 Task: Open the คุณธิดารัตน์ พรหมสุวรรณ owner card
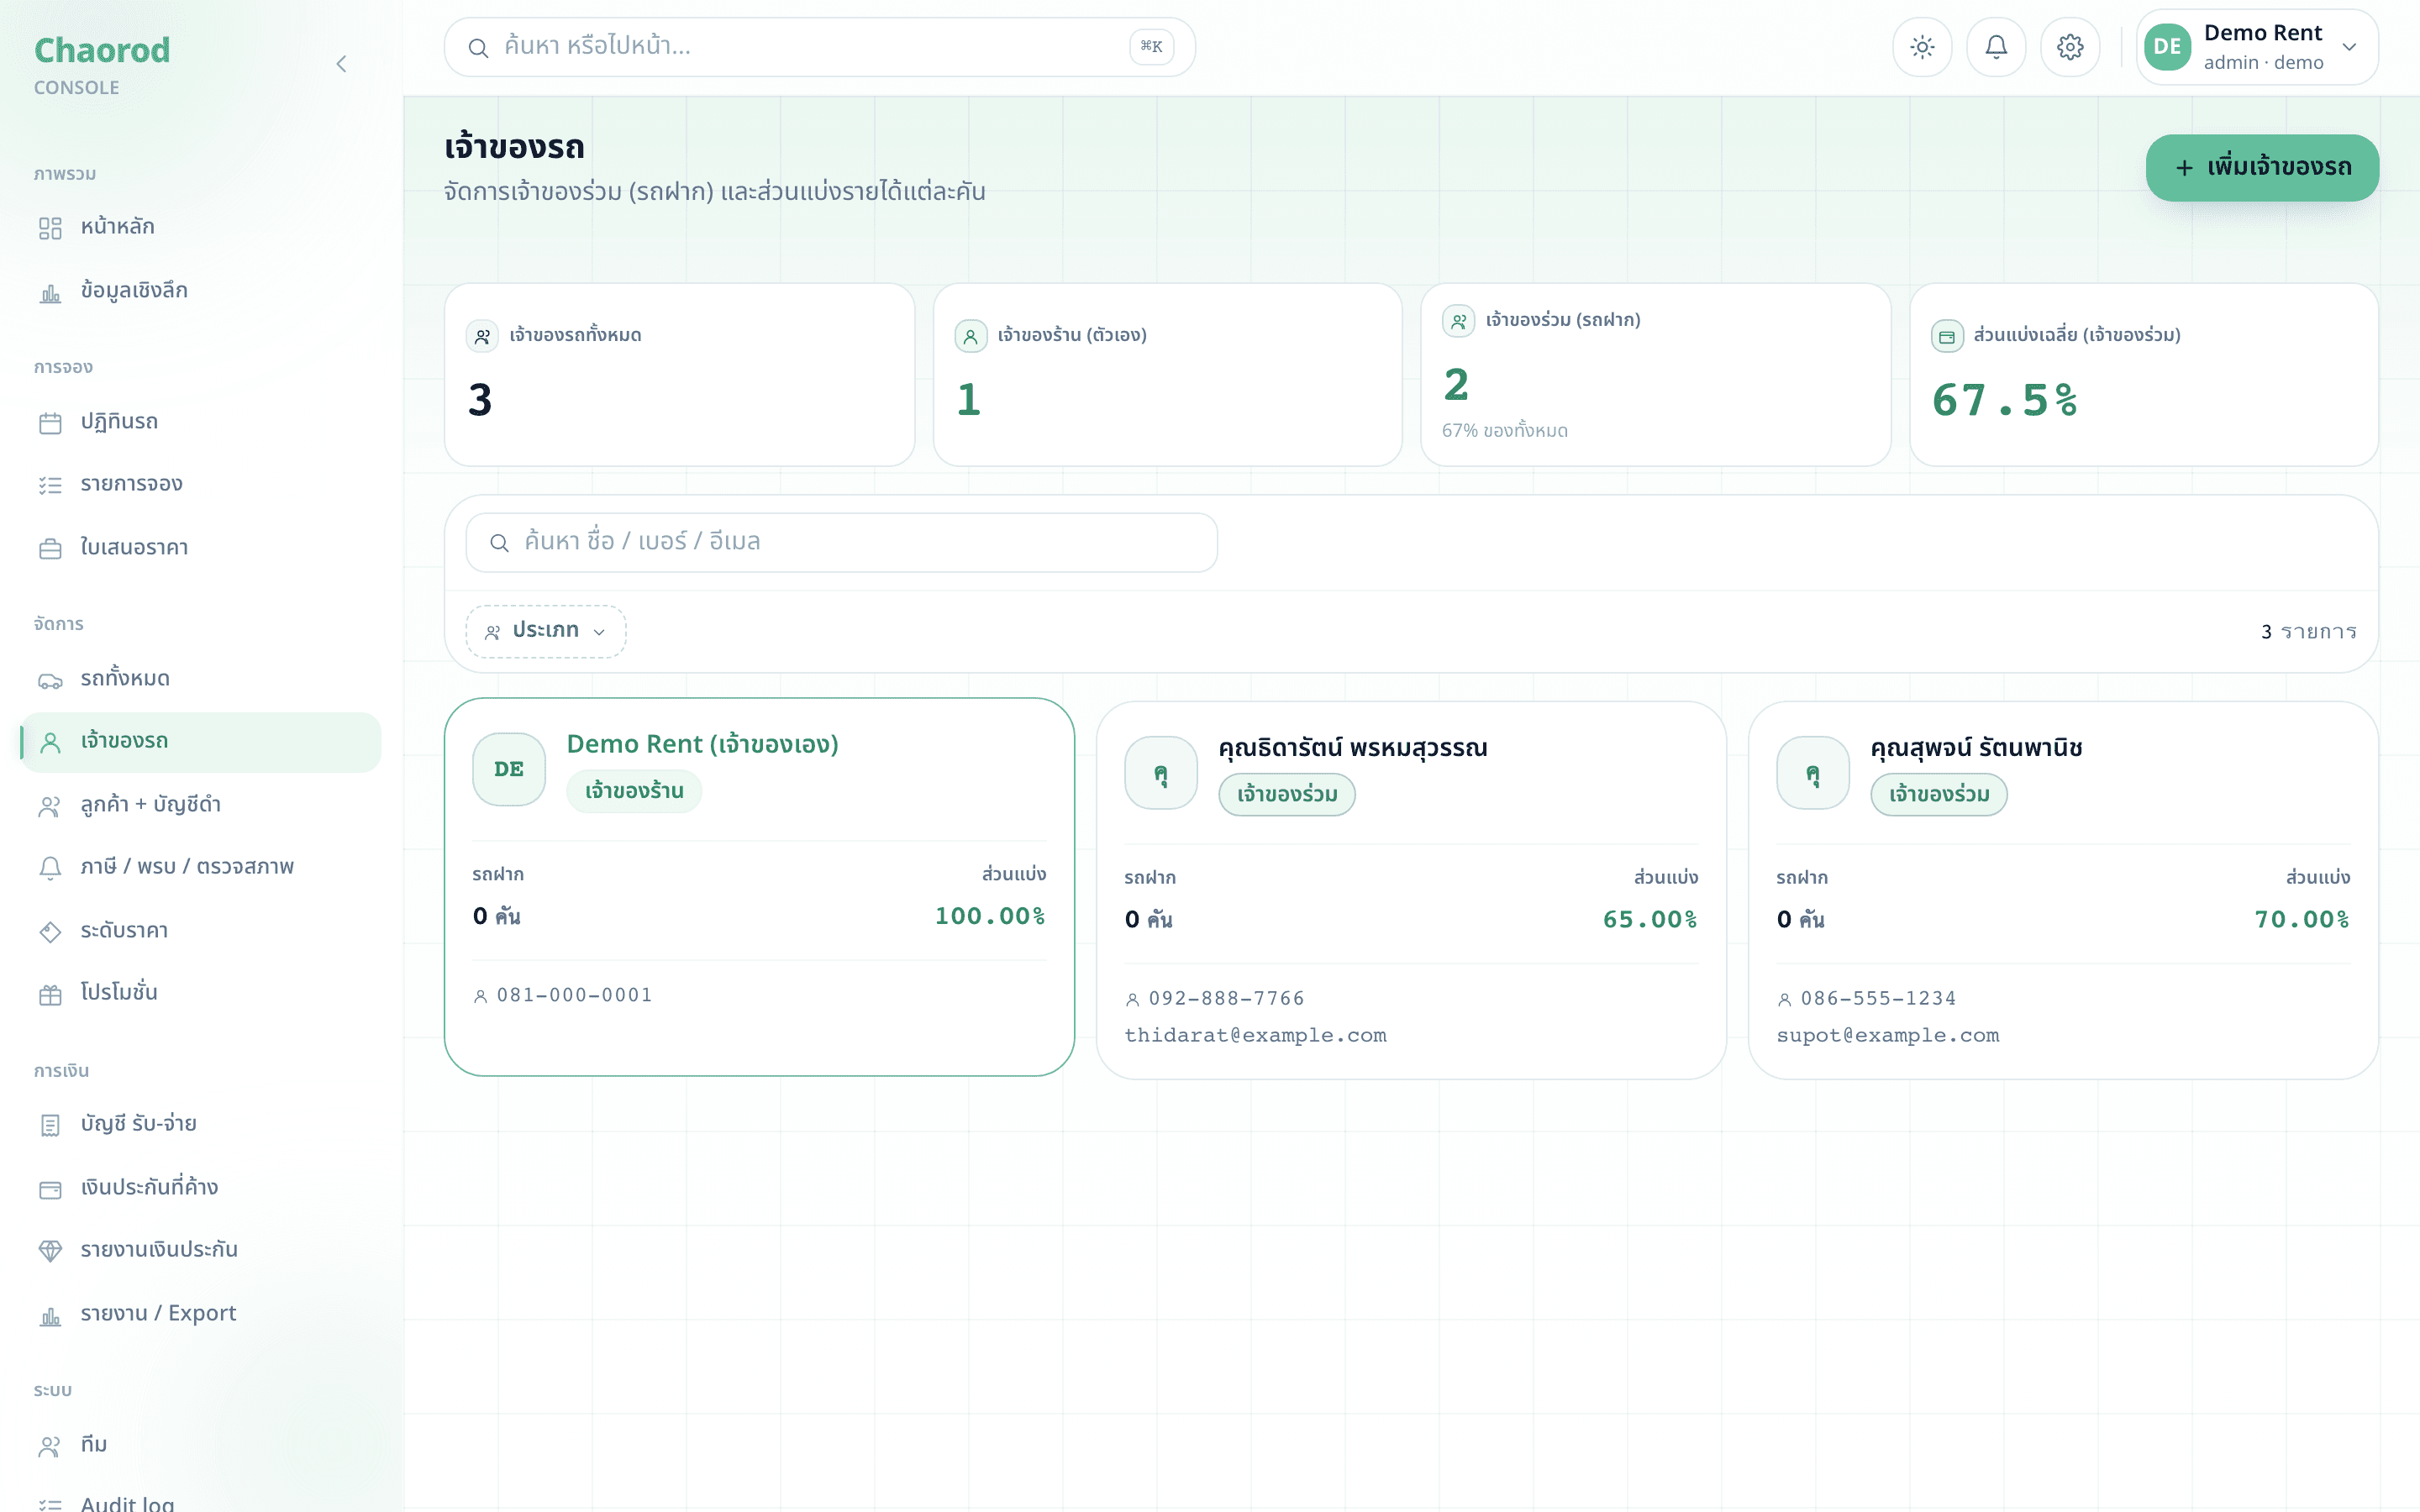pos(1411,890)
